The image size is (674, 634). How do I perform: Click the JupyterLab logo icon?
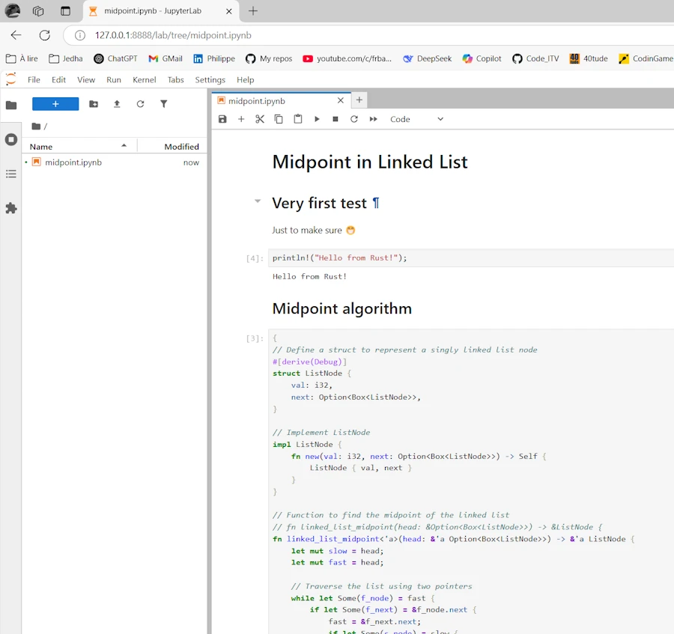click(10, 79)
